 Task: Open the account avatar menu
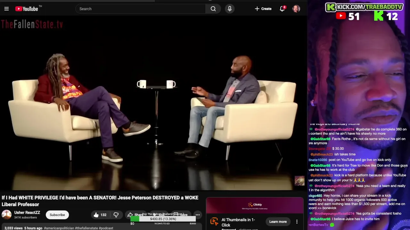pos(296,9)
